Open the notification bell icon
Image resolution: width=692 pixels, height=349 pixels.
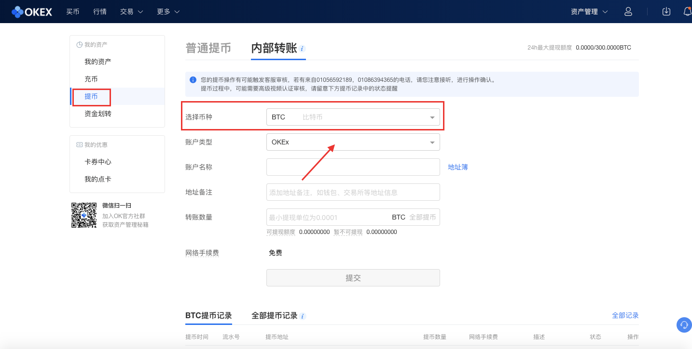click(687, 11)
